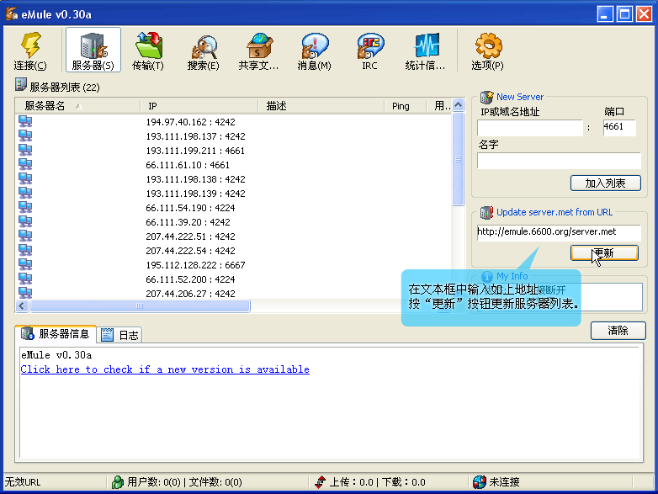
Task: Sort by the Description (描述) column header
Action: [321, 106]
